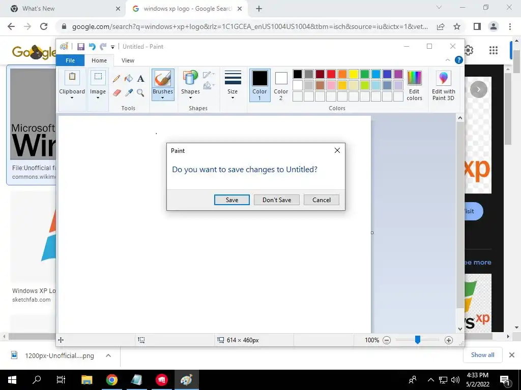
Task: Select the Magnifier tool in Paint
Action: (141, 92)
